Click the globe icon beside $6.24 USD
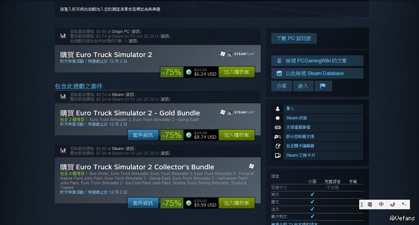The width and height of the screenshot is (419, 225). tap(189, 72)
